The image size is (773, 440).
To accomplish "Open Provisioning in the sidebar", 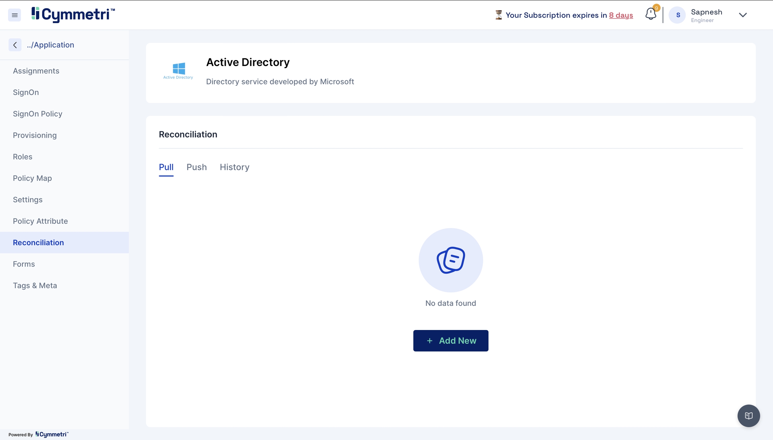I will click(x=35, y=135).
